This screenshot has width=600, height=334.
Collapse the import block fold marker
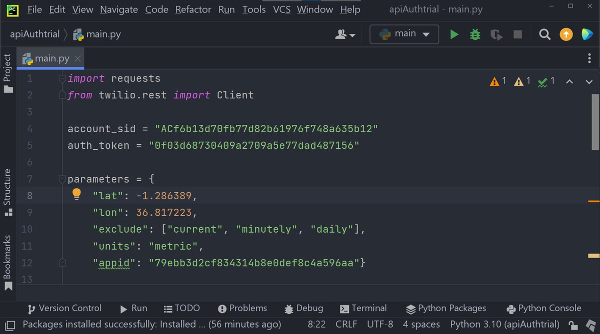(x=62, y=78)
